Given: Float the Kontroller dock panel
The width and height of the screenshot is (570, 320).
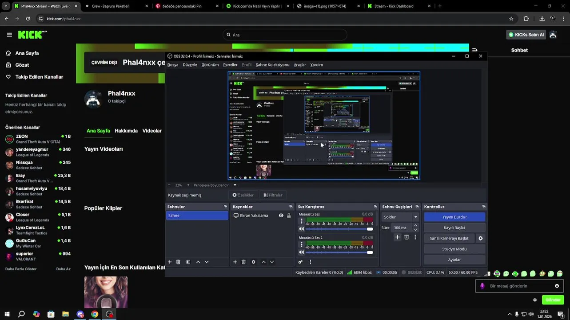Looking at the screenshot, I should tap(483, 207).
